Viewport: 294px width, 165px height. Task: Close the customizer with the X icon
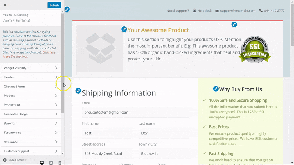(x=5, y=5)
